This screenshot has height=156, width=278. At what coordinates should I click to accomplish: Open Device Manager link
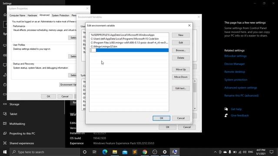point(235,64)
